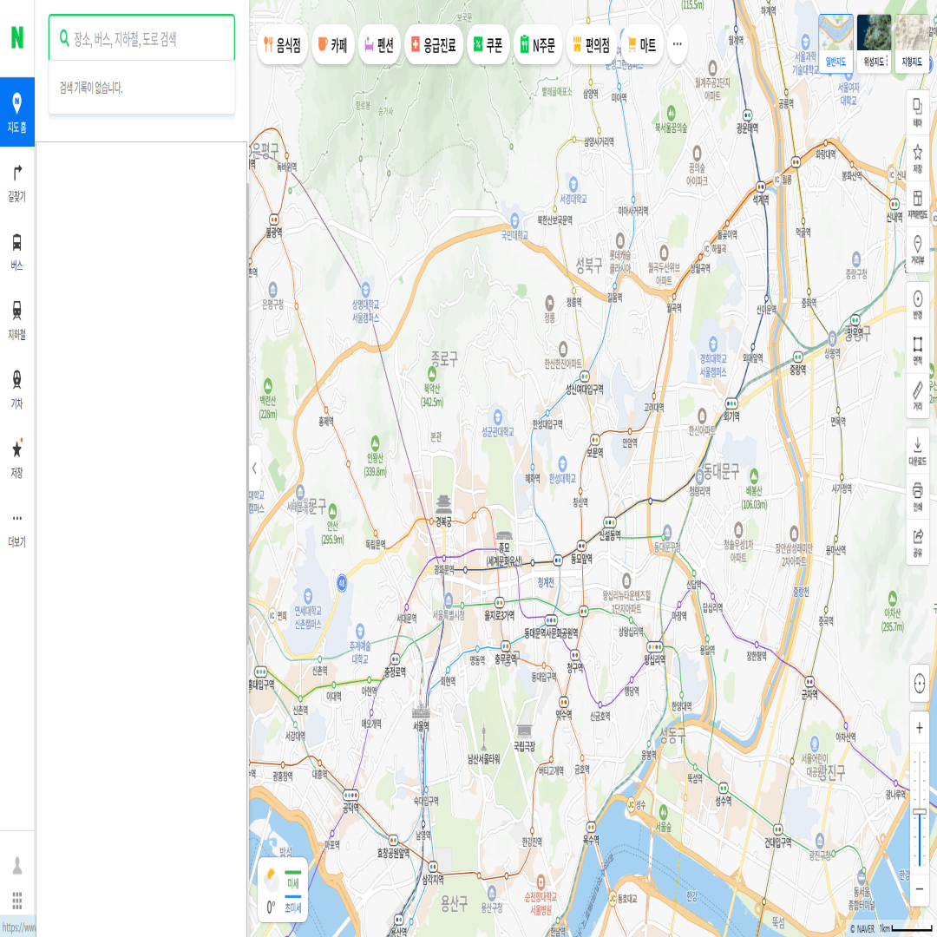This screenshot has width=937, height=937.
Task: Select the 응급진료 emergency care chip
Action: tap(434, 45)
